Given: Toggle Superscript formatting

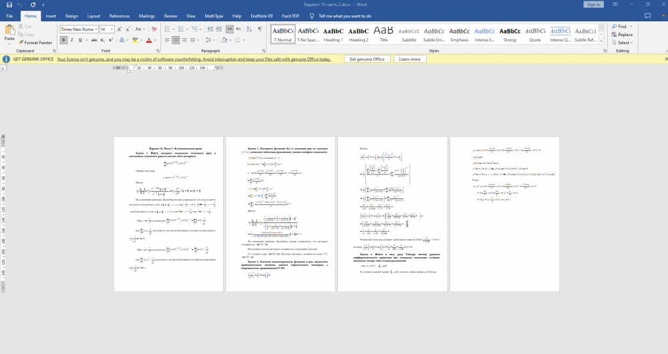Looking at the screenshot, I should (x=111, y=40).
